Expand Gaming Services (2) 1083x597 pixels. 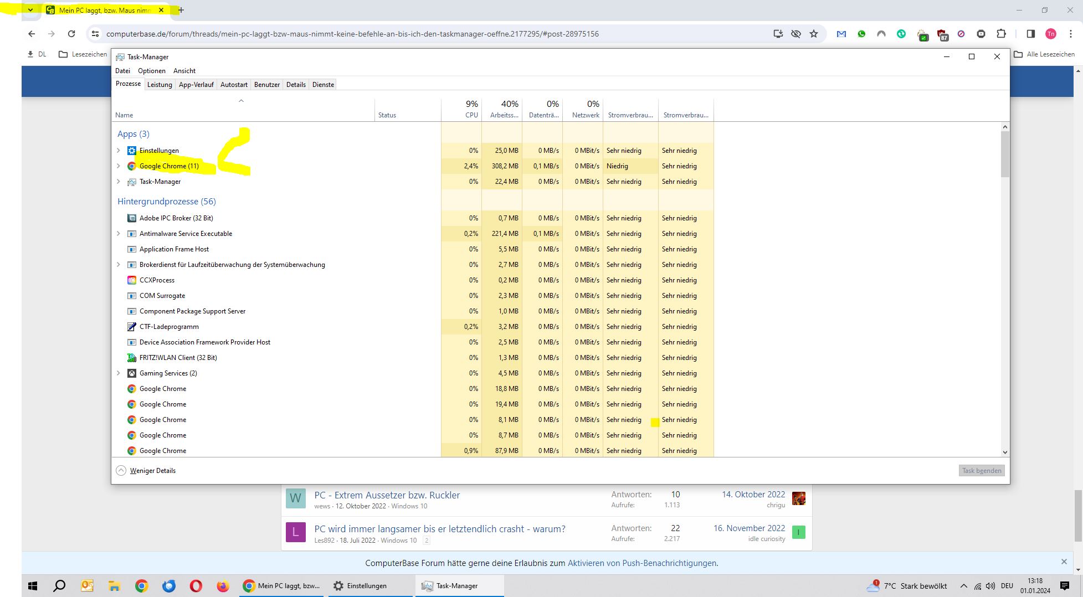pyautogui.click(x=118, y=373)
